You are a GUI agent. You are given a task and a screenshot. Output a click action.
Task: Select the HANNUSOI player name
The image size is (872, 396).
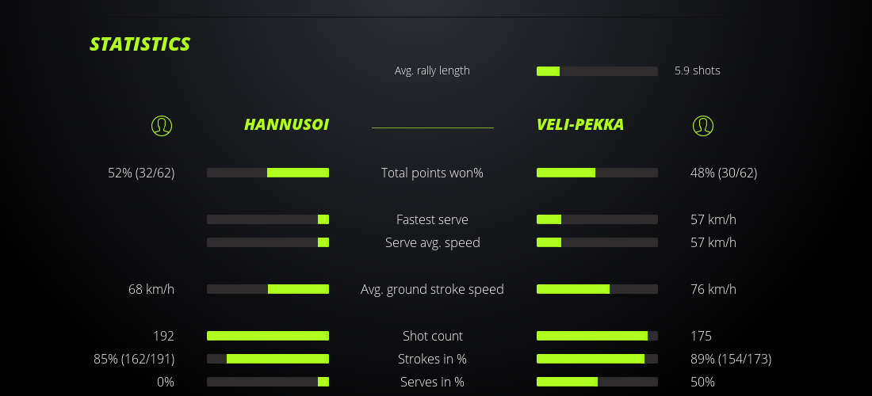[x=286, y=125]
